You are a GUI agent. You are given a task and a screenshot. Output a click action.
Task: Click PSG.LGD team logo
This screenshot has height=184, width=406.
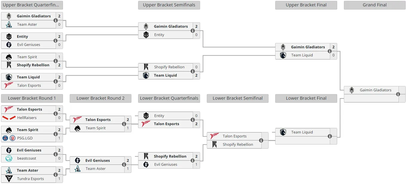pos(9,138)
